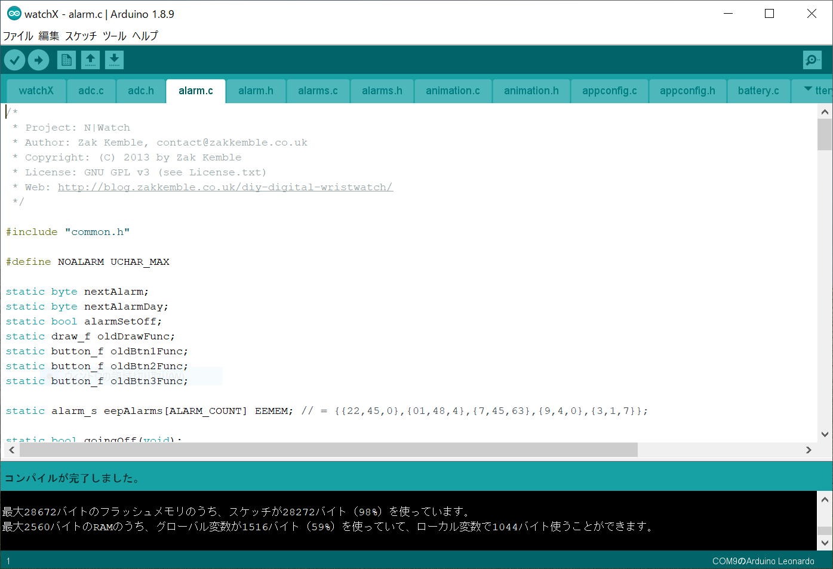Expand the tab list dropdown arrow
The image size is (833, 569).
[x=808, y=89]
